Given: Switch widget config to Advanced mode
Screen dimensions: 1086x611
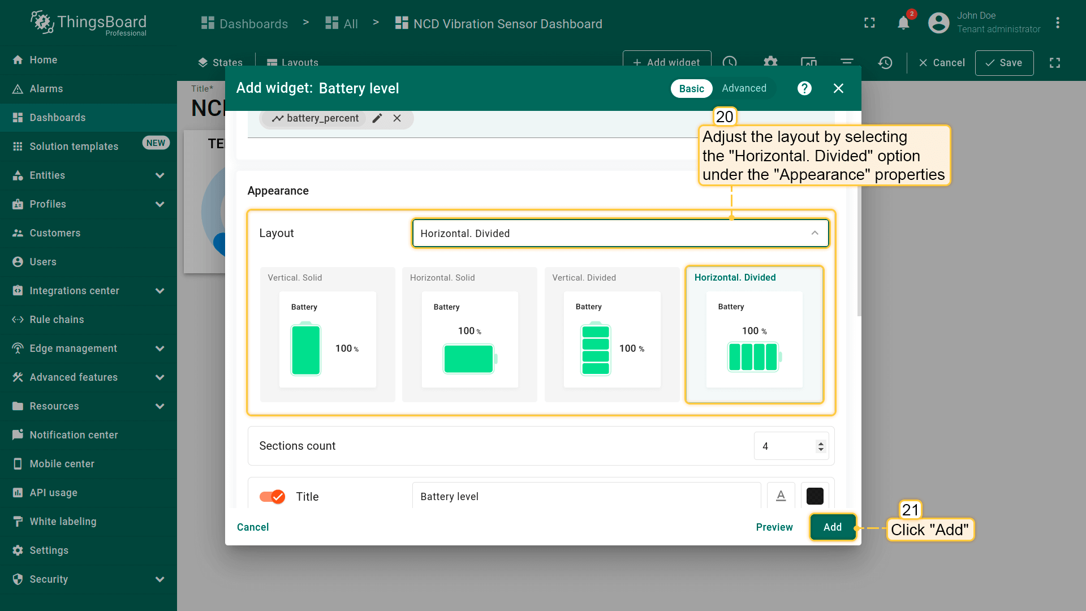Looking at the screenshot, I should [x=744, y=88].
